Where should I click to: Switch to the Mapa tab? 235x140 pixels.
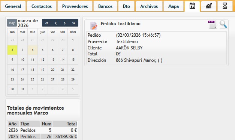pos(174,6)
